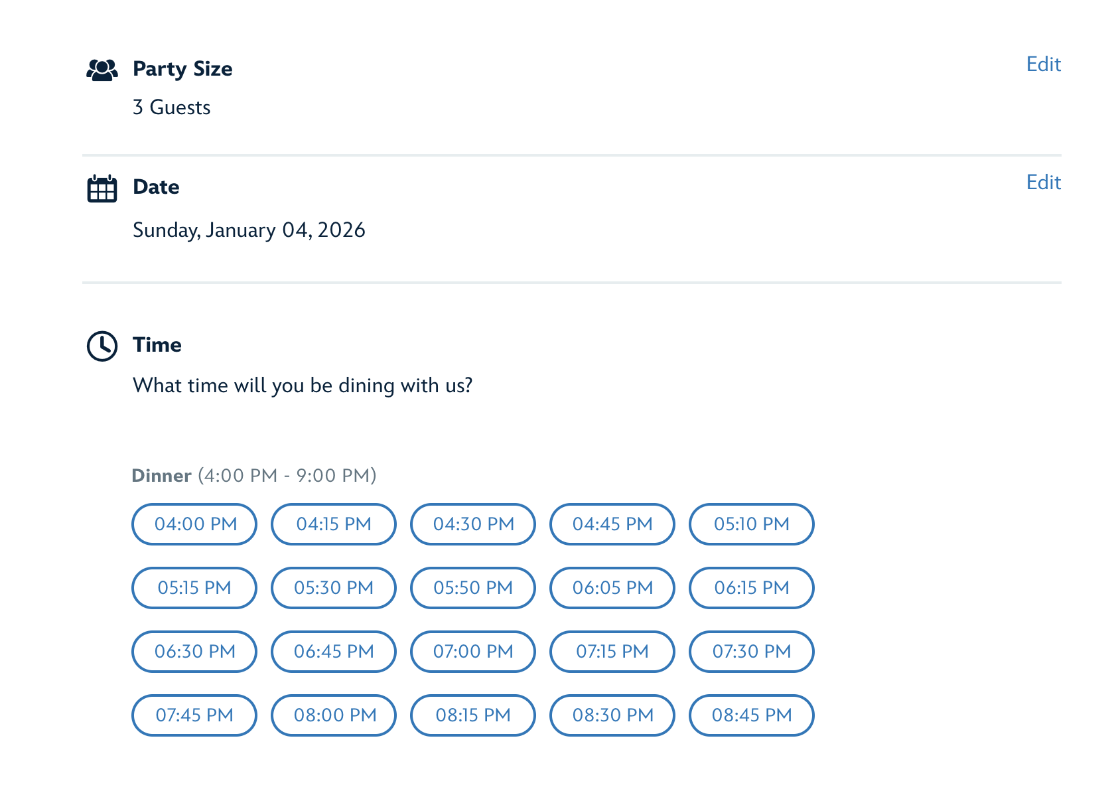Pick the 07:15 PM time slot
1116x799 pixels.
click(x=612, y=652)
